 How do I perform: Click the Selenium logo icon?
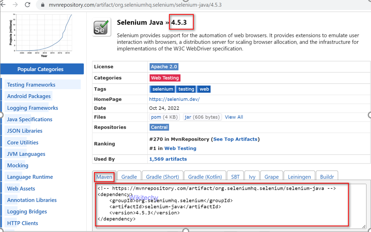pos(101,27)
